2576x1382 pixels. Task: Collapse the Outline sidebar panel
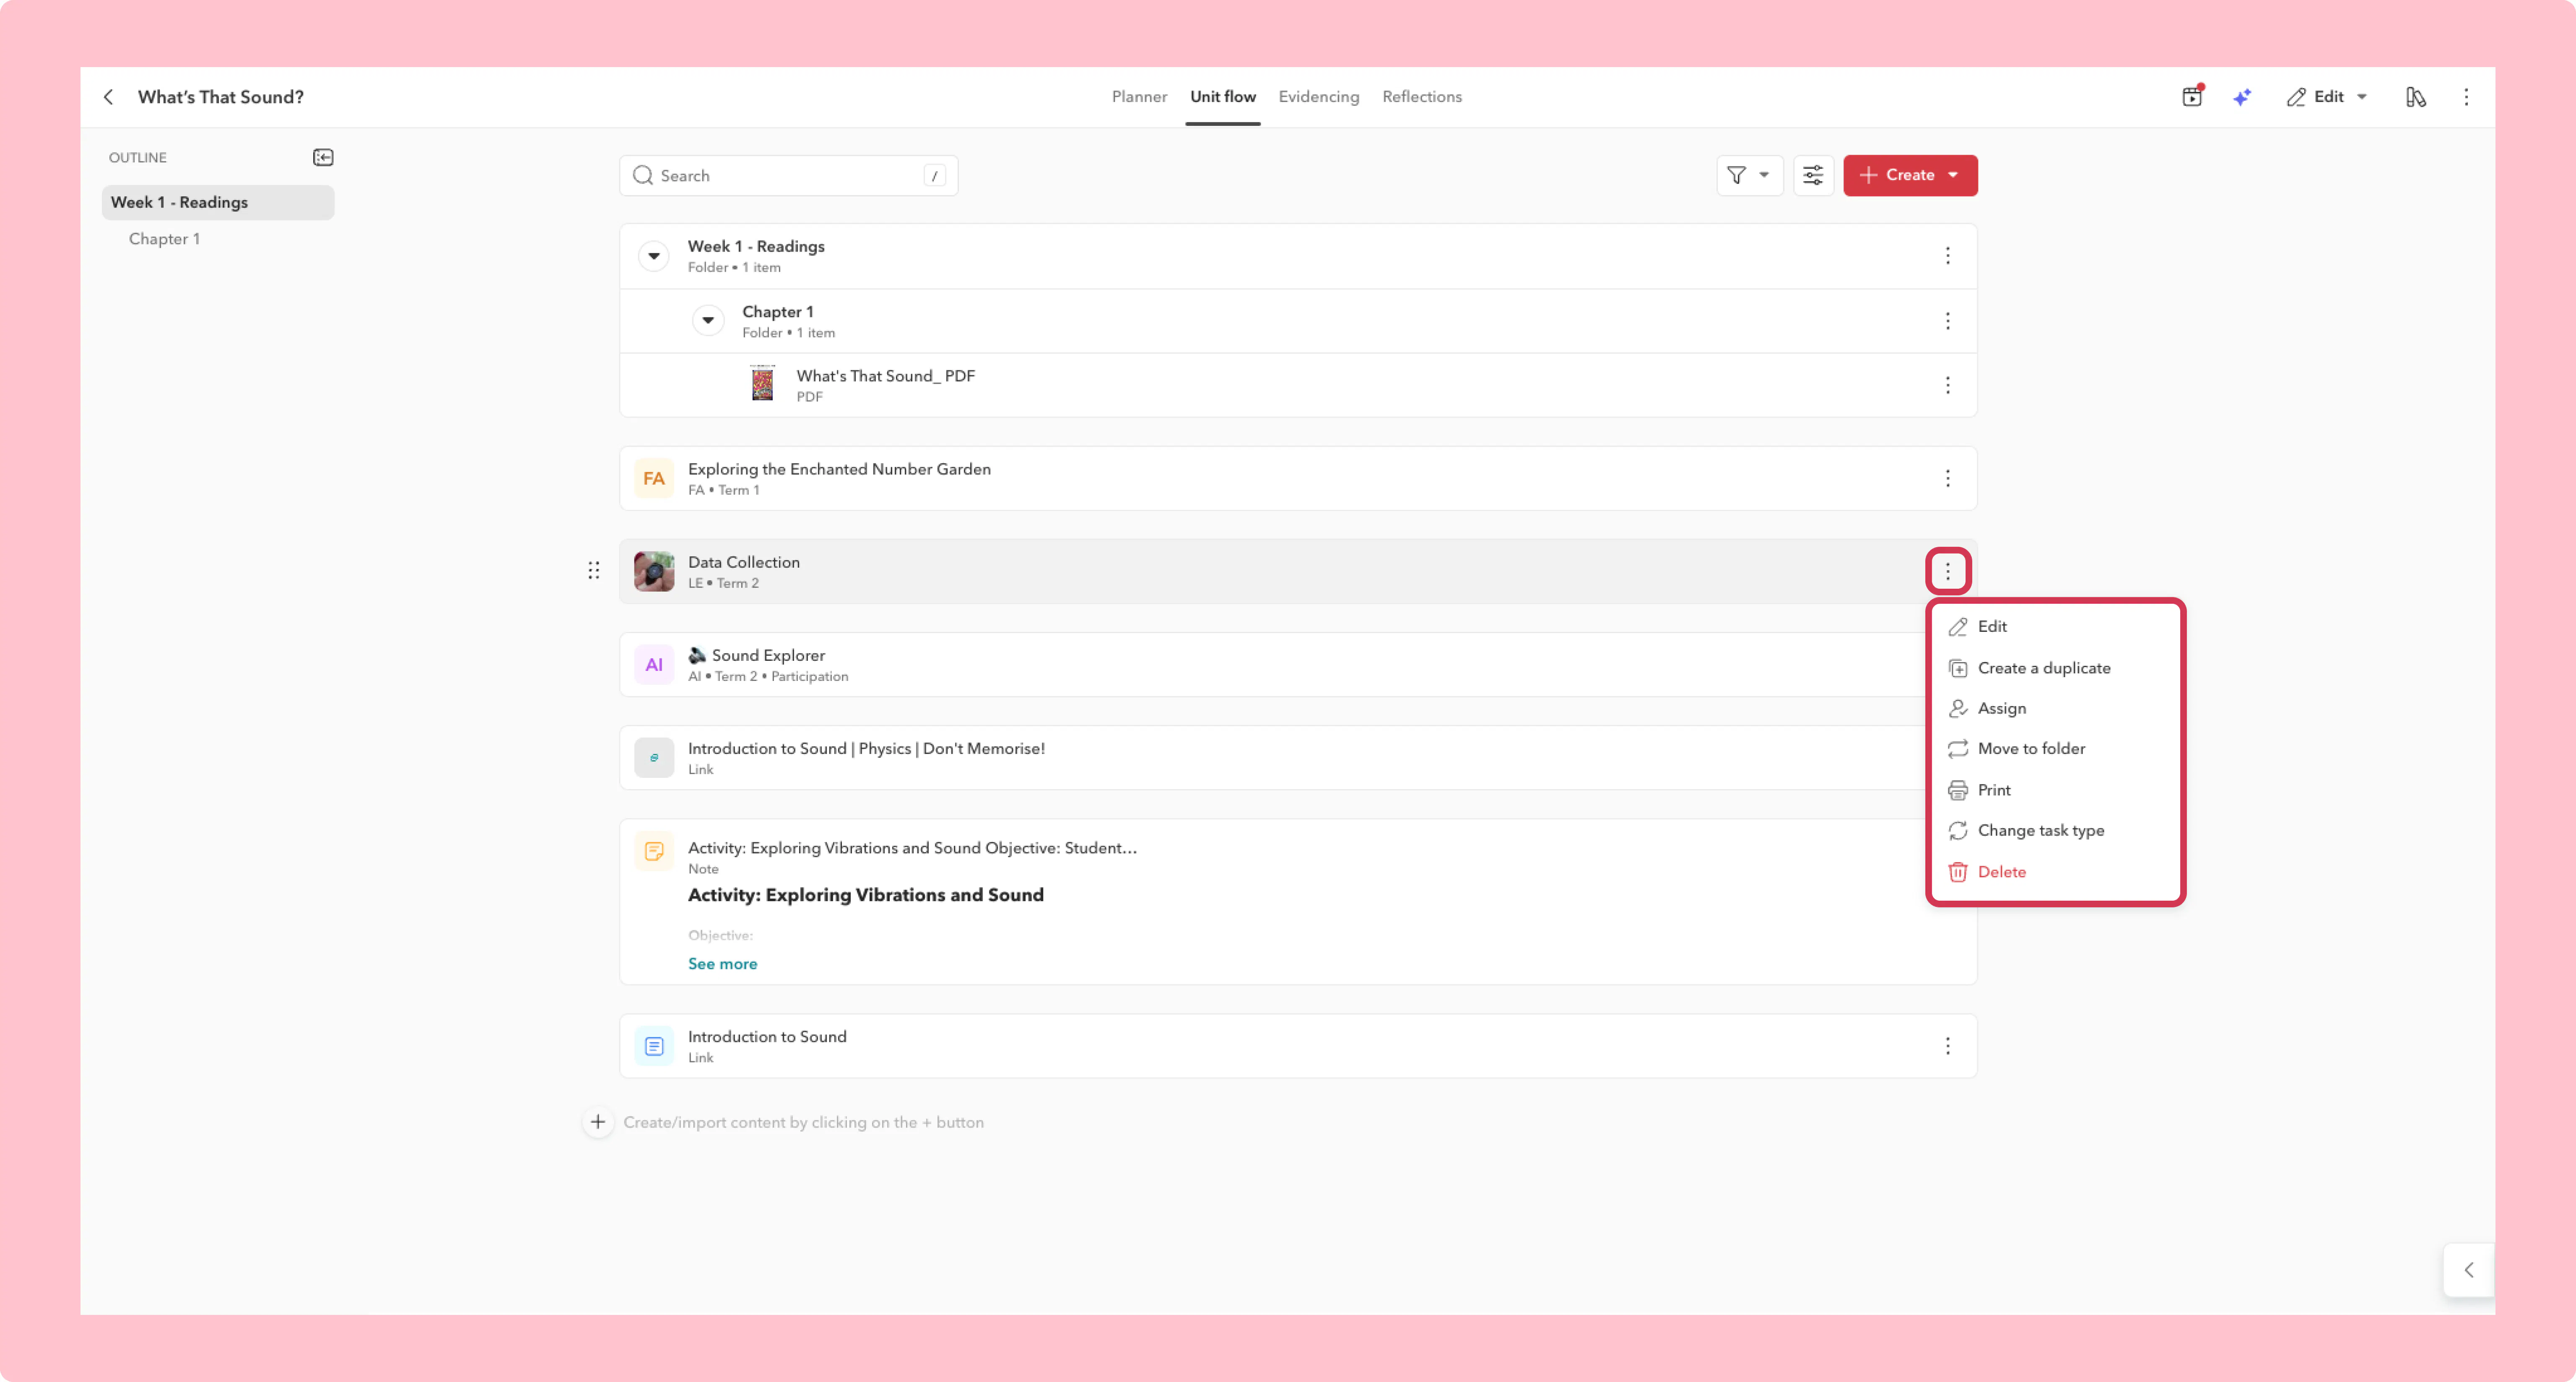click(323, 157)
